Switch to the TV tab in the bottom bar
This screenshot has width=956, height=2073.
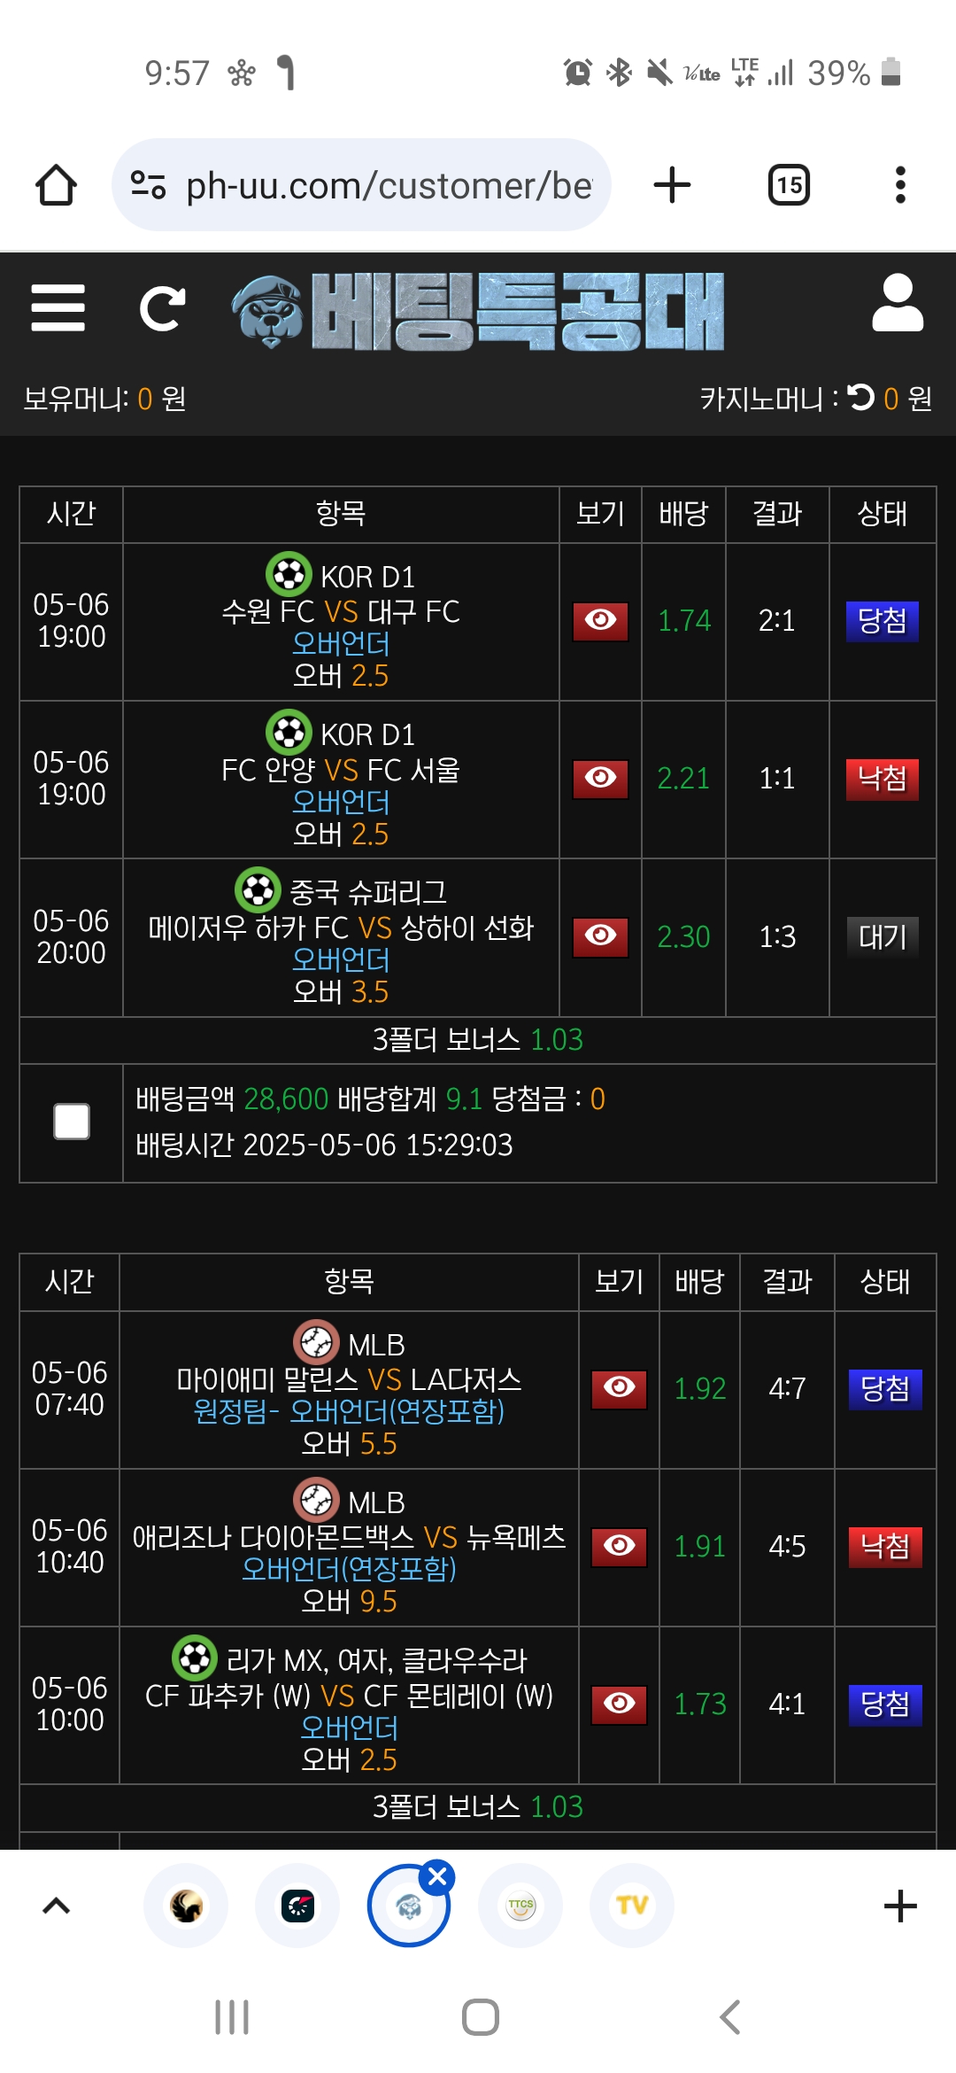(x=632, y=1906)
